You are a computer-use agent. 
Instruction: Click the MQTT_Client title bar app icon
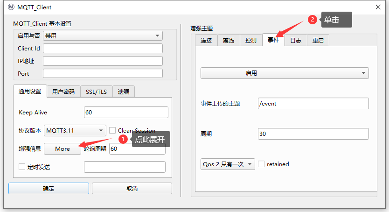pyautogui.click(x=11, y=7)
